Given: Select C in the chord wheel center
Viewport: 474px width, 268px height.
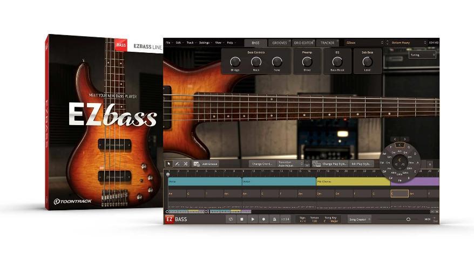Looking at the screenshot, I should click(x=399, y=160).
